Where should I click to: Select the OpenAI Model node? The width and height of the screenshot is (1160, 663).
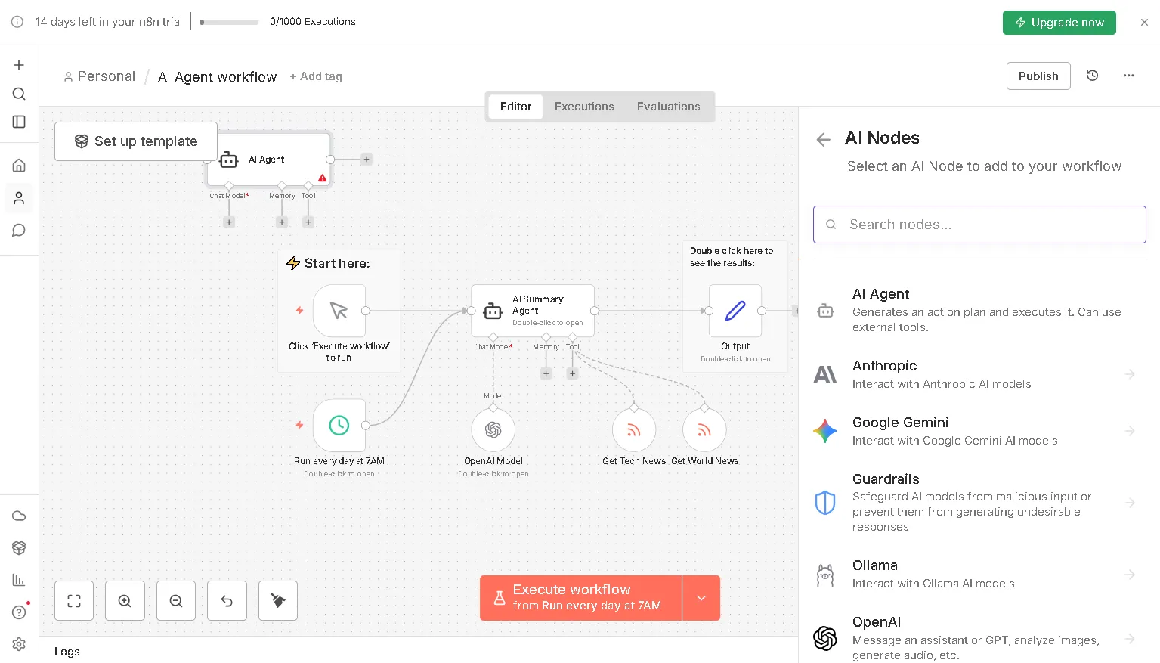tap(493, 430)
